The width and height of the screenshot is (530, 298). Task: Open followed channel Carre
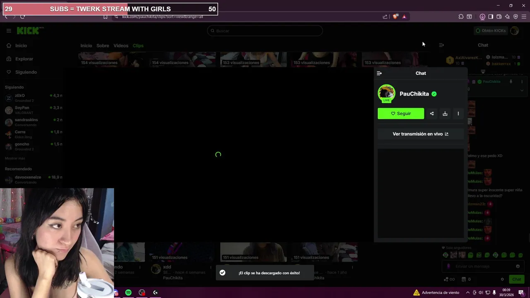33,135
